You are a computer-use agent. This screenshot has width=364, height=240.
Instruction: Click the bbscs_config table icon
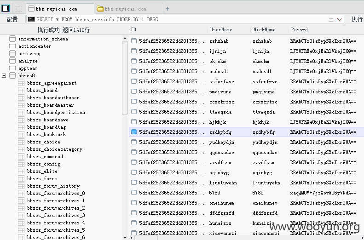pos(21,164)
